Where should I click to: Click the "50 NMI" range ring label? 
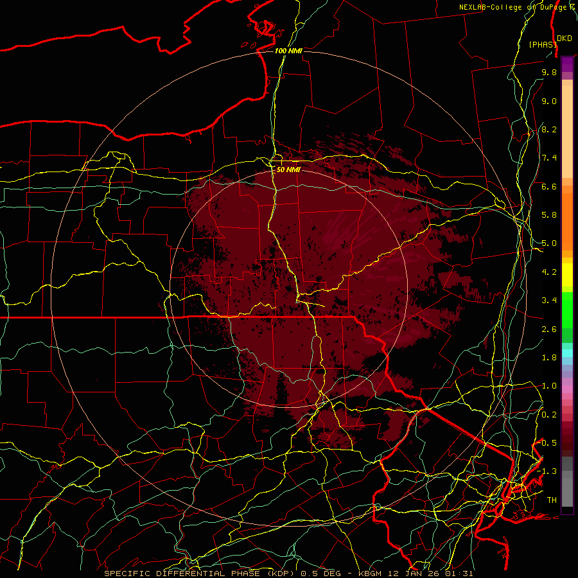click(x=288, y=170)
